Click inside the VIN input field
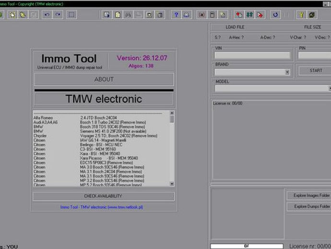The width and height of the screenshot is (331, 249). click(x=252, y=55)
